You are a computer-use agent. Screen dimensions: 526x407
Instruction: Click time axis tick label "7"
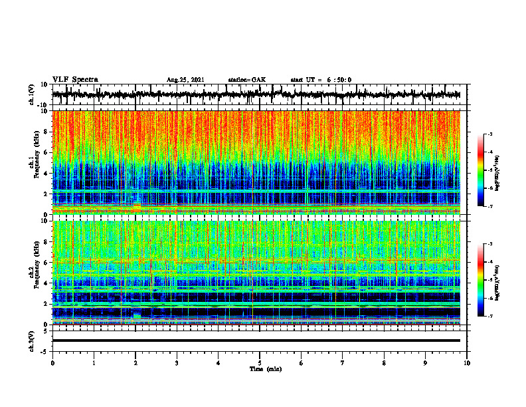coord(343,363)
